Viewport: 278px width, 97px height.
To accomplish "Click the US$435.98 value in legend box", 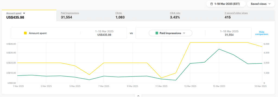I will [x=104, y=35].
